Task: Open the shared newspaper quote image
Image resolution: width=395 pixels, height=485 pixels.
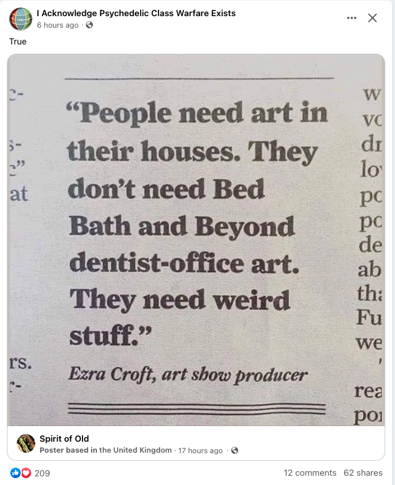Action: tap(196, 240)
